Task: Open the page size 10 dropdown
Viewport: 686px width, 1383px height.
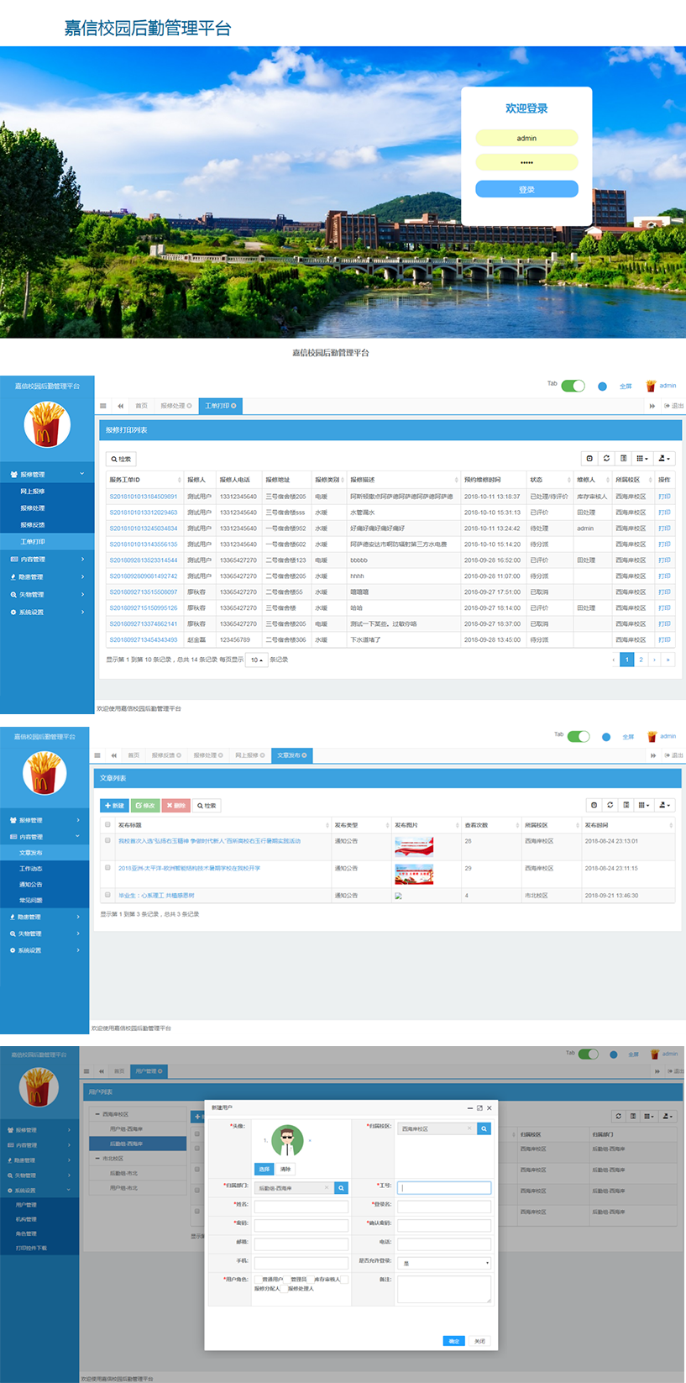Action: (x=257, y=660)
